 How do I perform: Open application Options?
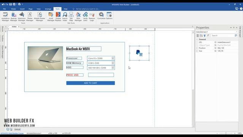(109, 16)
